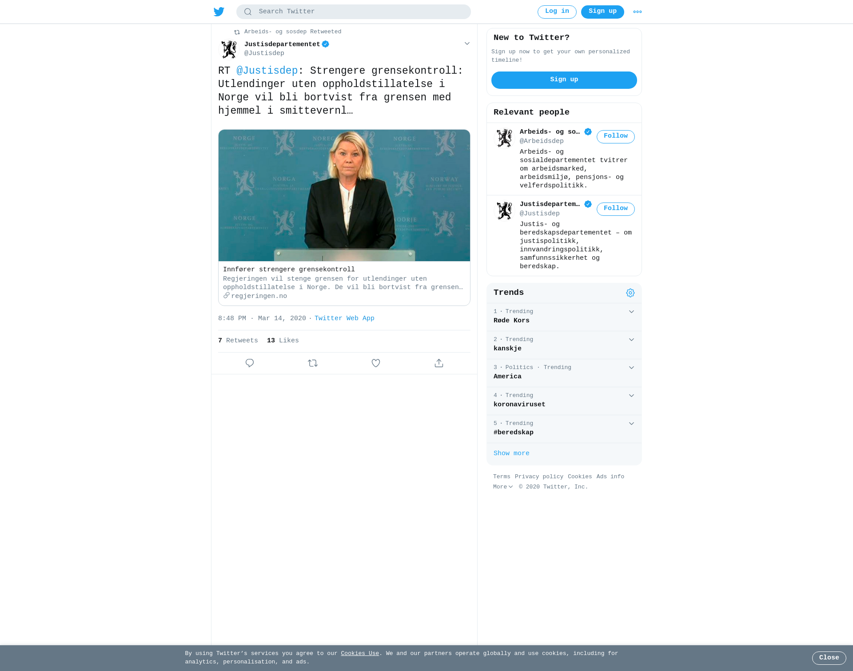The height and width of the screenshot is (671, 853).
Task: Open the More footer dropdown
Action: coord(503,487)
